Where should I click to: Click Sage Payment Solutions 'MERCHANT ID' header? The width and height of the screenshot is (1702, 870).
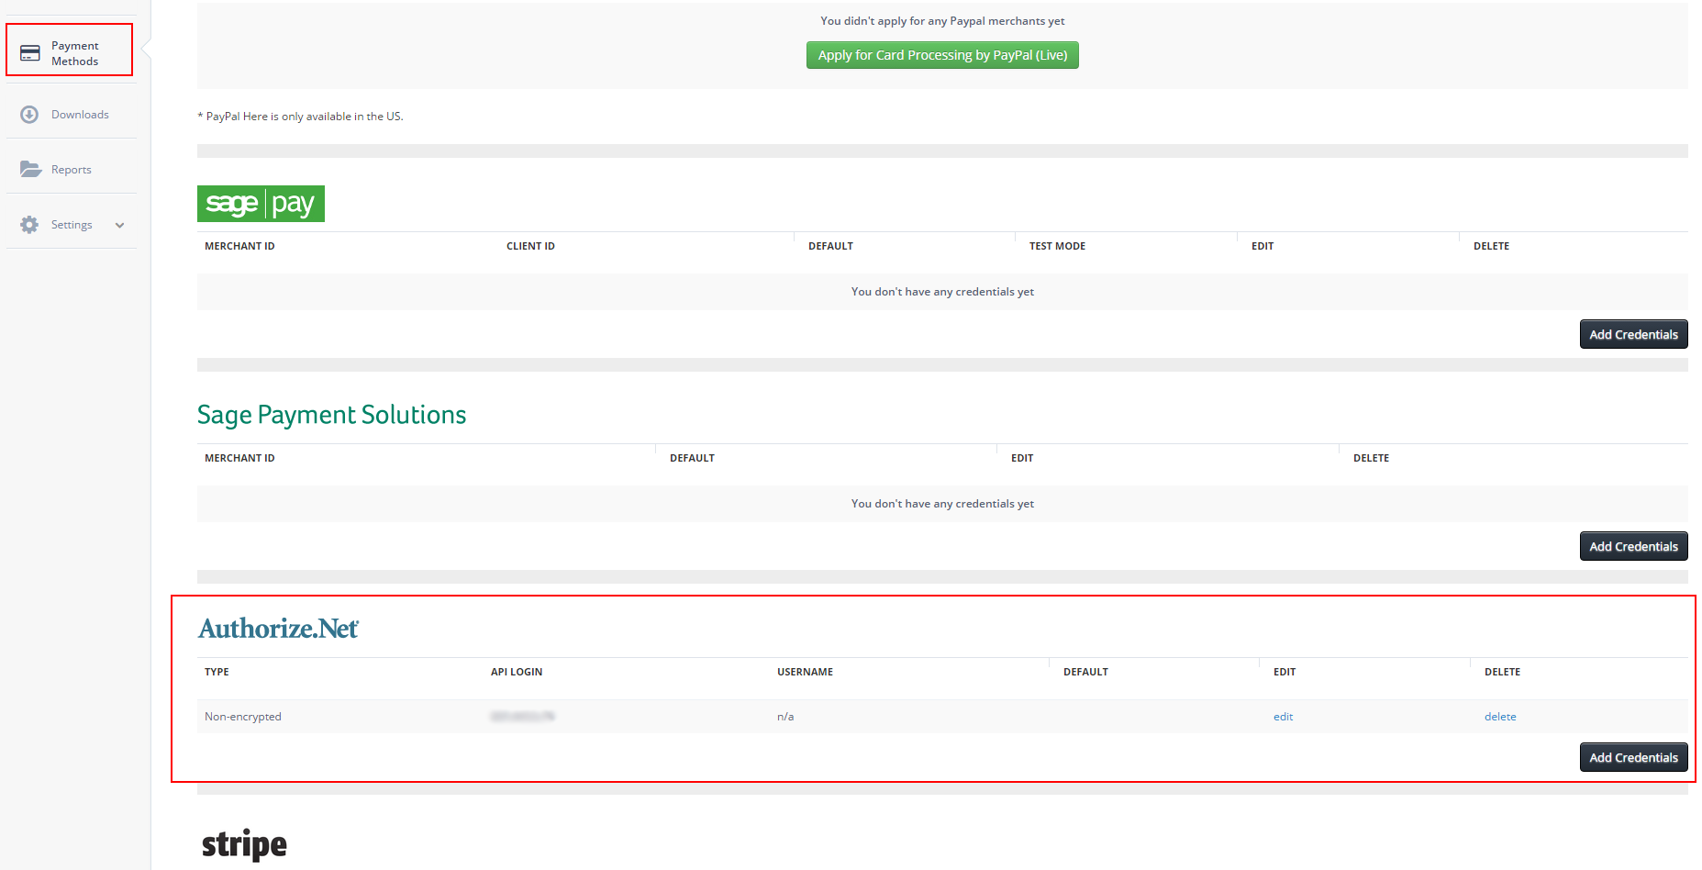pos(239,458)
